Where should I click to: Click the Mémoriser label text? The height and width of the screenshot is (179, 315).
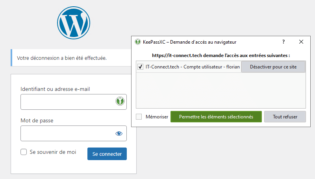tap(157, 116)
